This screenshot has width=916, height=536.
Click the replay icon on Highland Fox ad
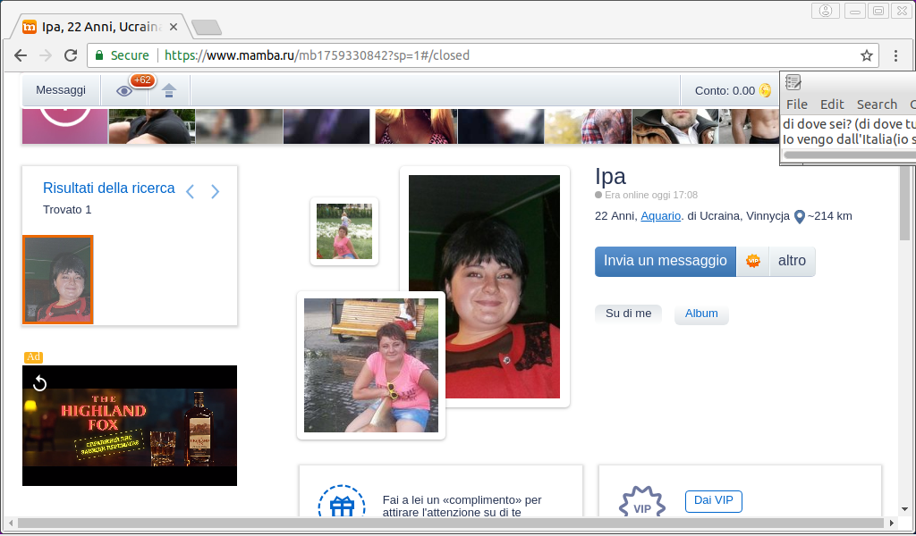pos(39,383)
